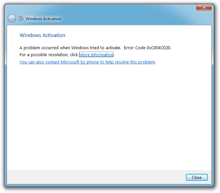
Task: Open the More Information link
Action: tap(96, 55)
